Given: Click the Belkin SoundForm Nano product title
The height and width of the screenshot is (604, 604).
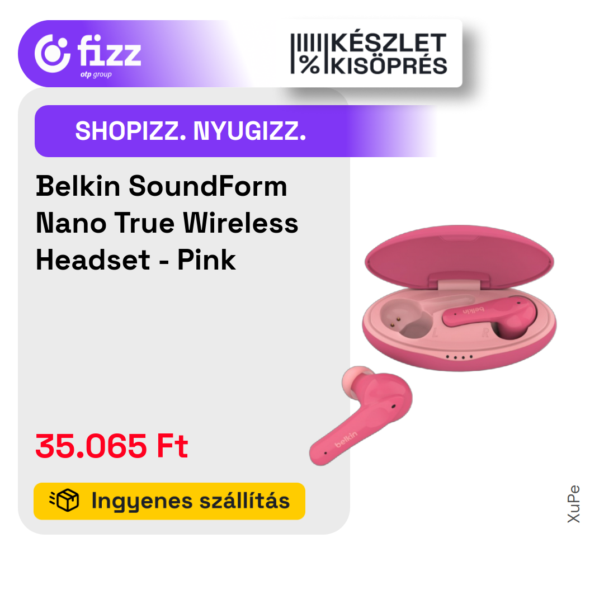Looking at the screenshot, I should tap(167, 223).
